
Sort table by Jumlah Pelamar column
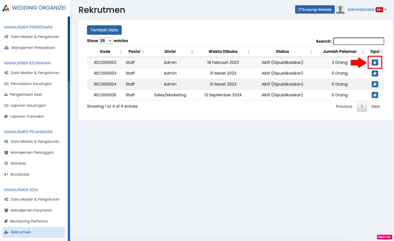click(339, 51)
